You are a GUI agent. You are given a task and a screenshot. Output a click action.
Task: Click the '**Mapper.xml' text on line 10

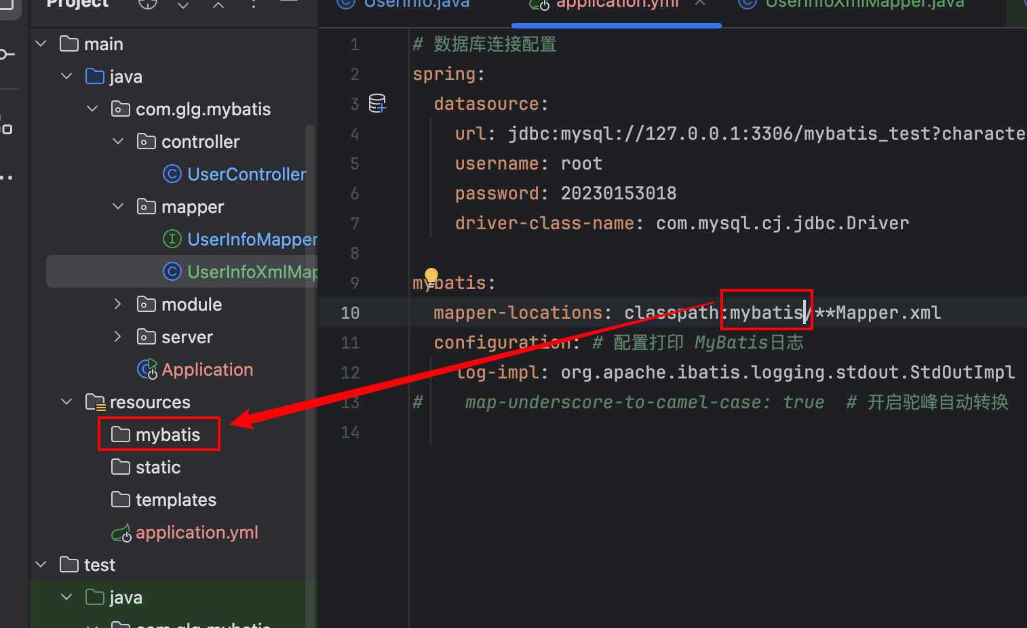click(x=878, y=313)
